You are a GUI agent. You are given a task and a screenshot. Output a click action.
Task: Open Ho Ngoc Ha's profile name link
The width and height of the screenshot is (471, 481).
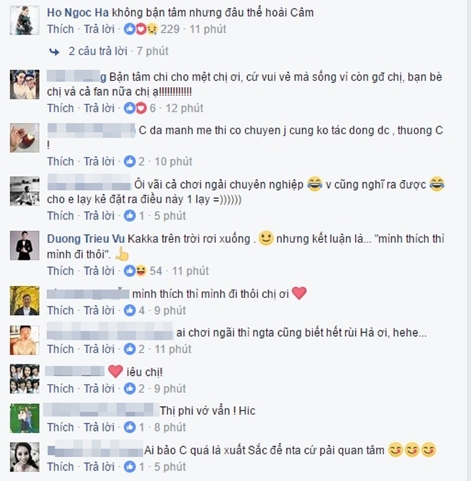click(78, 12)
